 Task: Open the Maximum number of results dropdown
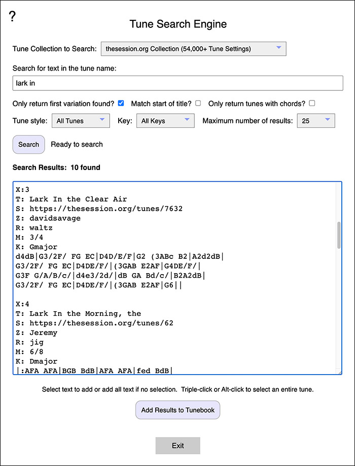[316, 121]
